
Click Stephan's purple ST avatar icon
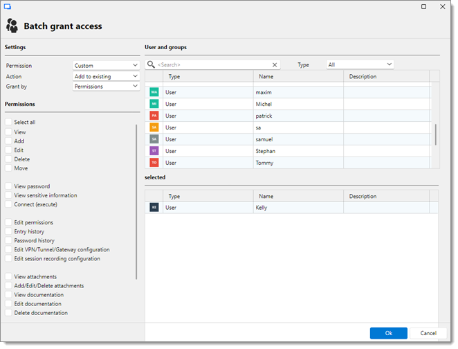(x=154, y=150)
